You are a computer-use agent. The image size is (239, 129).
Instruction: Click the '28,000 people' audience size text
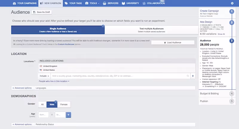point(209,45)
